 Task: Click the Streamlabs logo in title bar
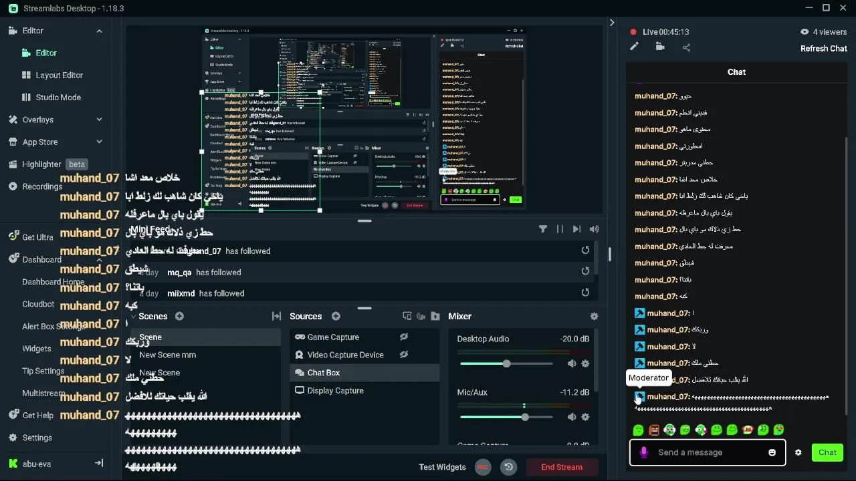click(14, 9)
